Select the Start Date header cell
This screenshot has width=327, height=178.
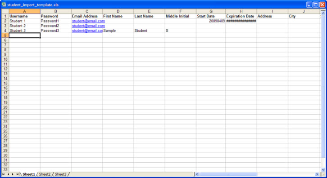[x=211, y=16]
